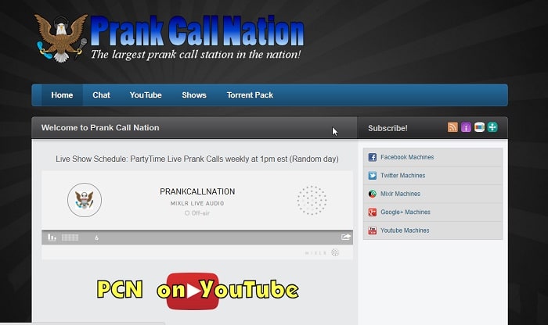Click the video subscribe icon beside podcast
This screenshot has width=548, height=325.
tap(479, 127)
